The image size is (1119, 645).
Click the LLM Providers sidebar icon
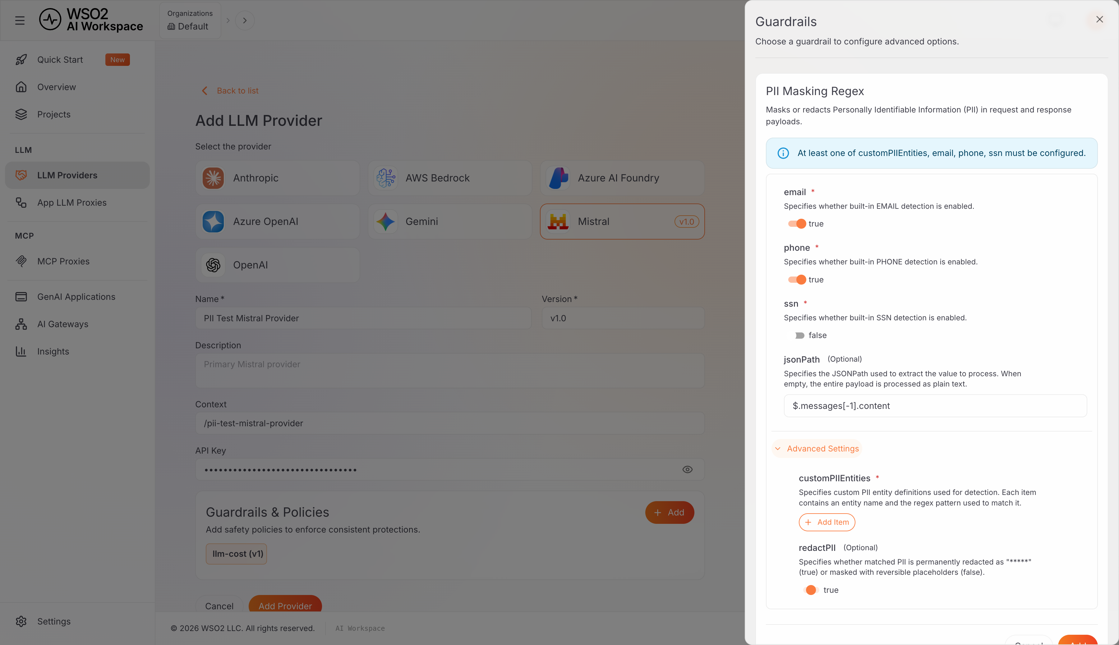pos(21,175)
